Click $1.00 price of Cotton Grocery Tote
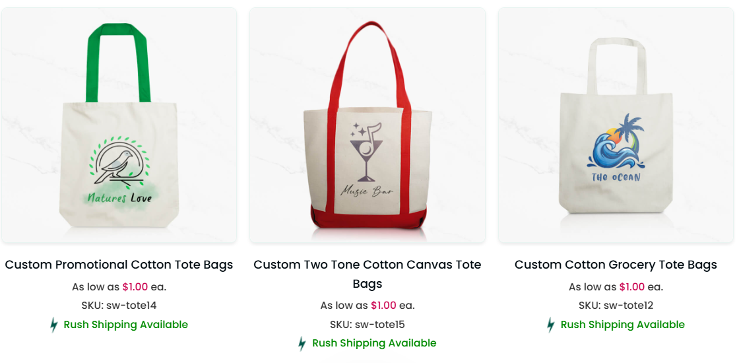Screen dimensions: 737x363 pos(631,287)
